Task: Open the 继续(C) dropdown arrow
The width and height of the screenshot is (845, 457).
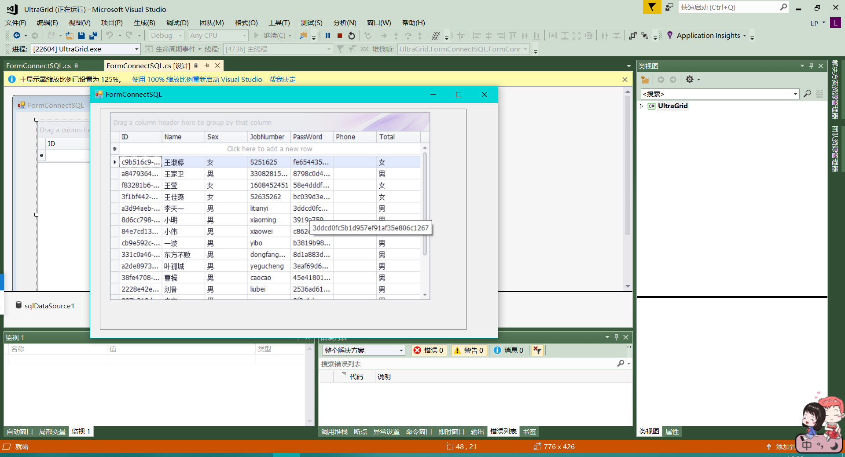Action: click(x=290, y=36)
